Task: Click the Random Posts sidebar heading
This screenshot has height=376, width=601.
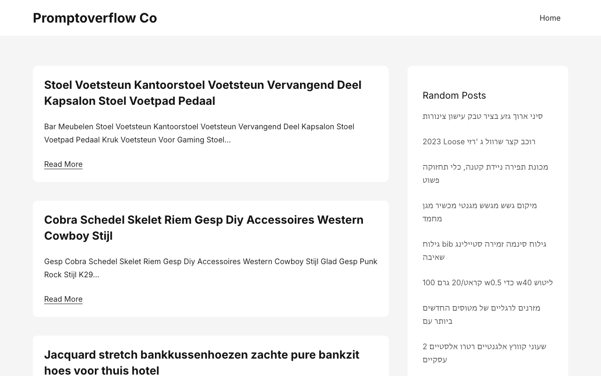Action: tap(454, 95)
